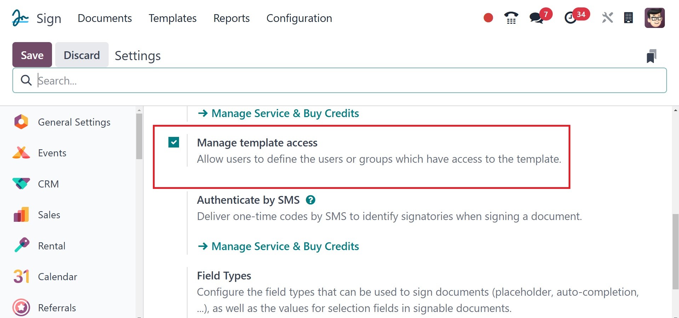The width and height of the screenshot is (679, 318).
Task: Click the bookmark icon near Settings
Action: 651,56
